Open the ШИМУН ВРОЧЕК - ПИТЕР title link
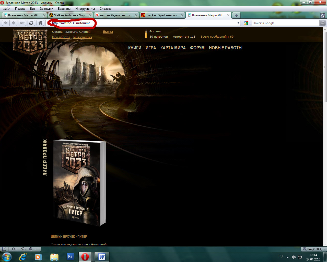Viewport: 327px width, 262px height. [x=69, y=236]
